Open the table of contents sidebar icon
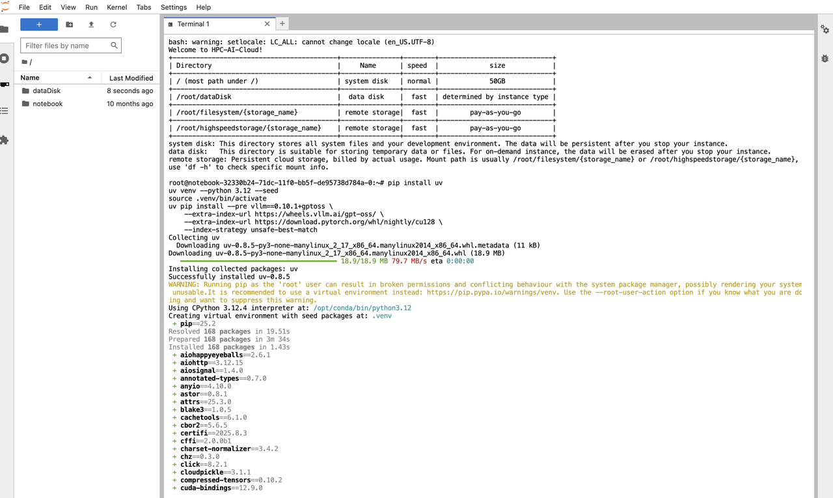The width and height of the screenshot is (833, 498). coord(4,111)
